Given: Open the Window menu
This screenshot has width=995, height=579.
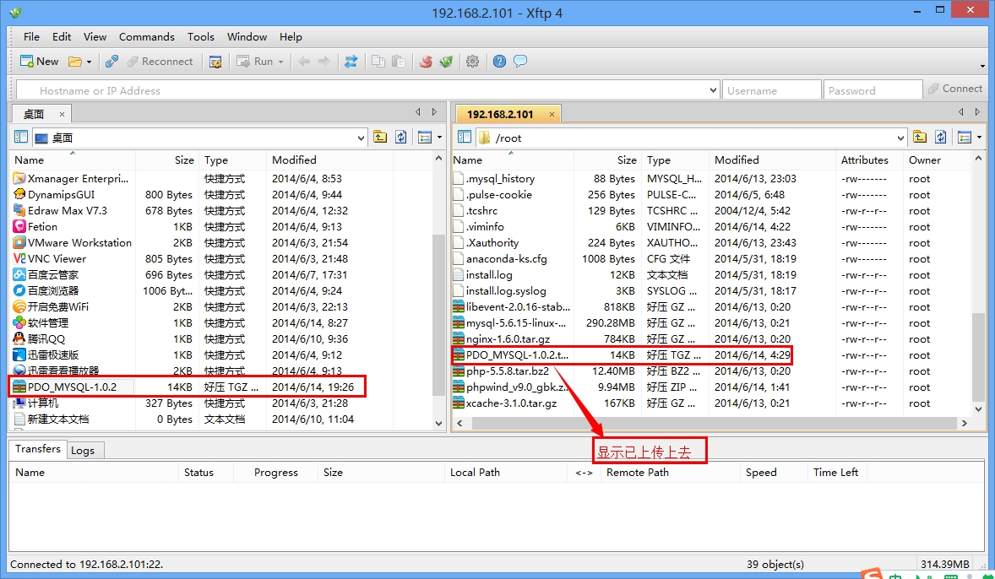Looking at the screenshot, I should click(247, 37).
